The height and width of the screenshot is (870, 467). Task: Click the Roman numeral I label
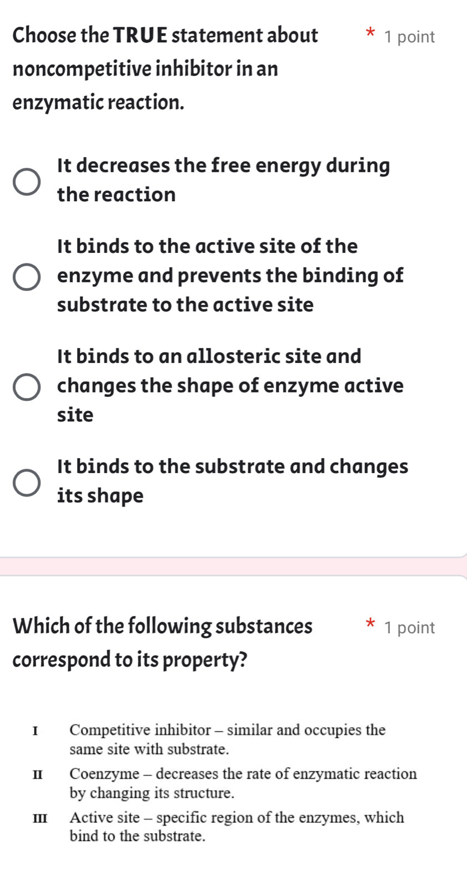(x=36, y=729)
